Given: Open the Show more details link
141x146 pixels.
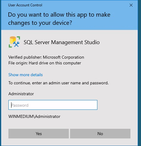Looking at the screenshot, I should coord(26,75).
